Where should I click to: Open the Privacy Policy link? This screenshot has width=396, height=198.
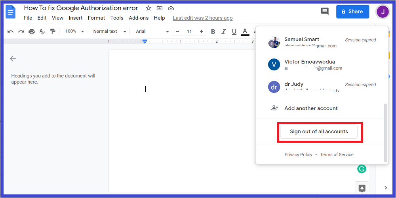click(298, 155)
